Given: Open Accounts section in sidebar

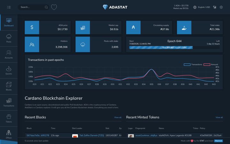Looking at the screenshot, I should tap(9, 54).
